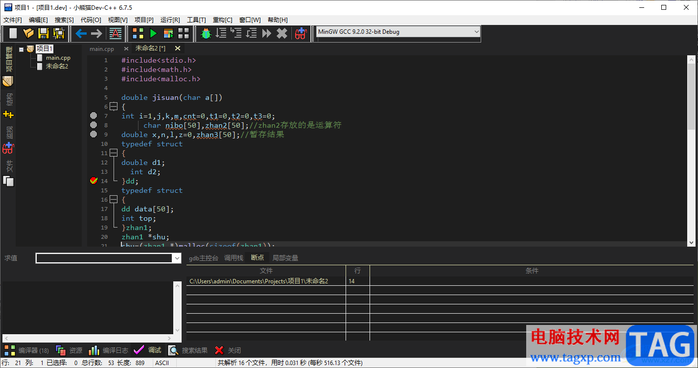
Task: Compile with the four-color squares icon
Action: (x=139, y=33)
